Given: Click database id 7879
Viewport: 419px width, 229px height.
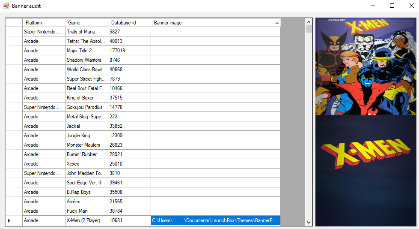Looking at the screenshot, I should click(x=129, y=79).
